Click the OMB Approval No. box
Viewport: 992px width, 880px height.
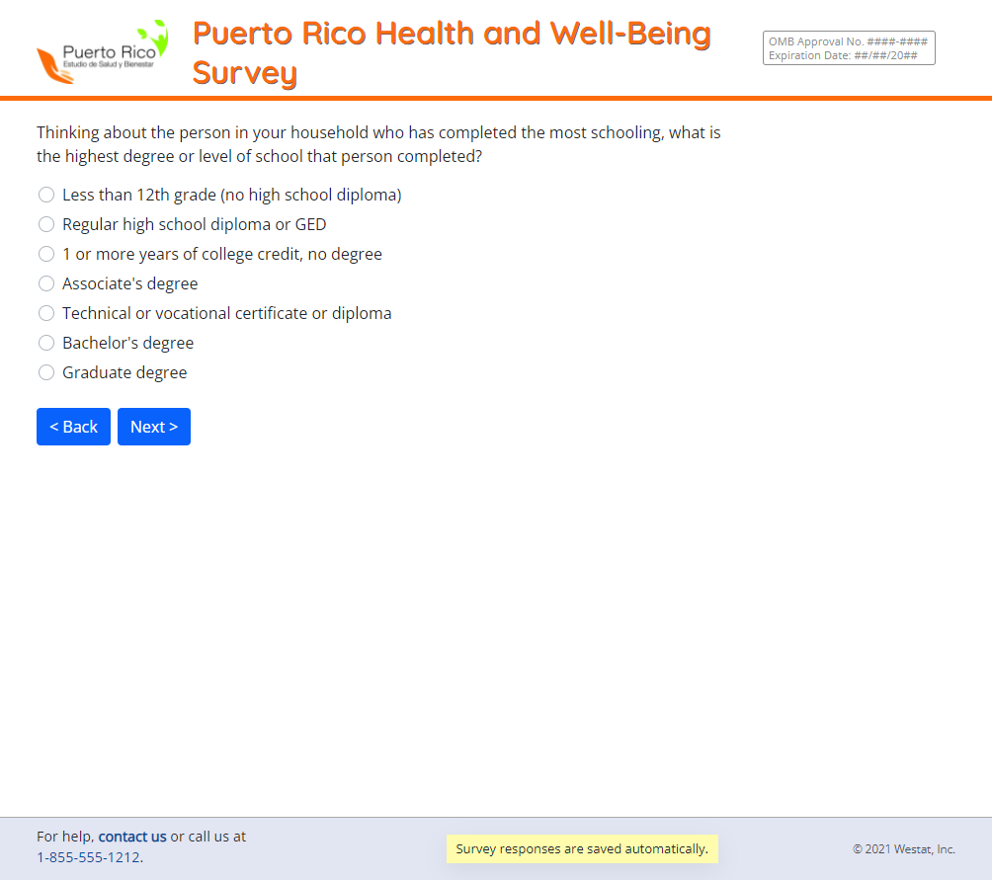click(849, 48)
